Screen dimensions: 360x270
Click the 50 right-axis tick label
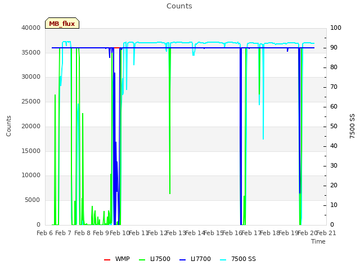click(x=334, y=126)
